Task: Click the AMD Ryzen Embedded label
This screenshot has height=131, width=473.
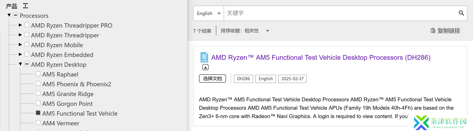Action: point(62,55)
